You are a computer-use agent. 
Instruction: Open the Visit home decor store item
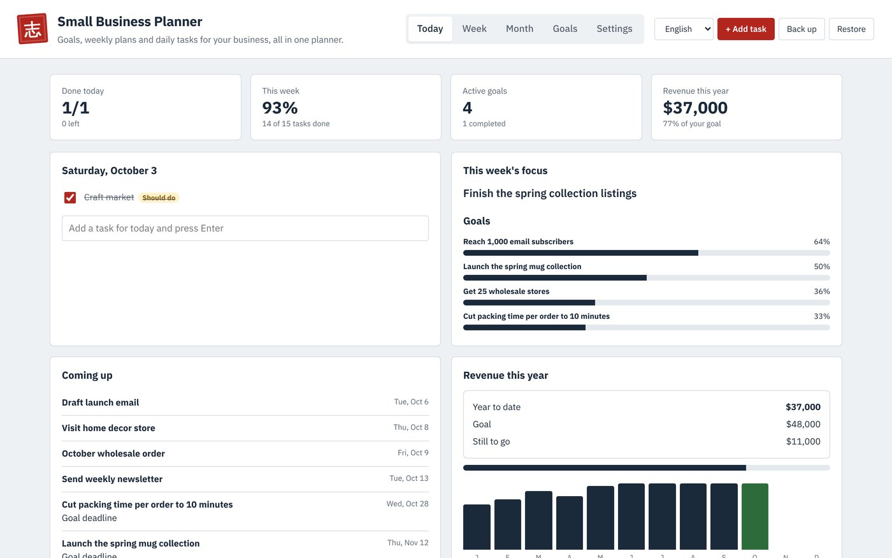click(x=245, y=428)
